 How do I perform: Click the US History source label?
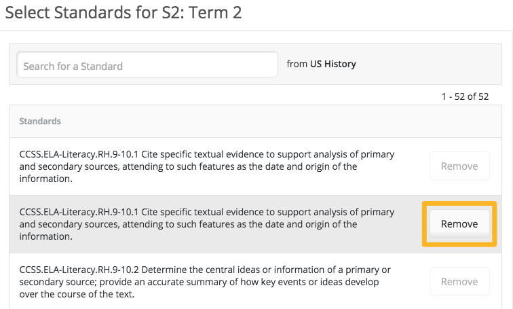pyautogui.click(x=332, y=64)
